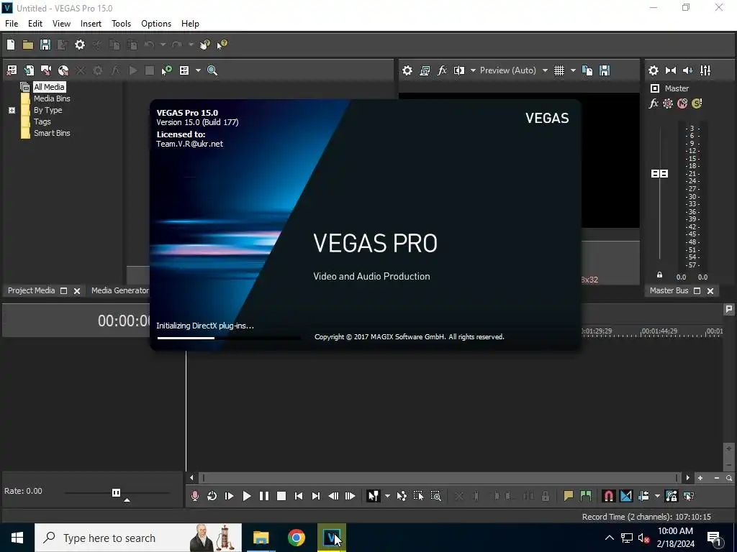
Task: Open the Overlays grid dropdown arrow
Action: tap(573, 70)
